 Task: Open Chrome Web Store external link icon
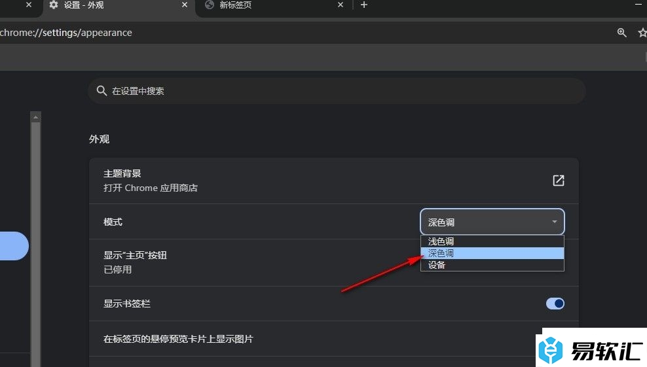[559, 180]
